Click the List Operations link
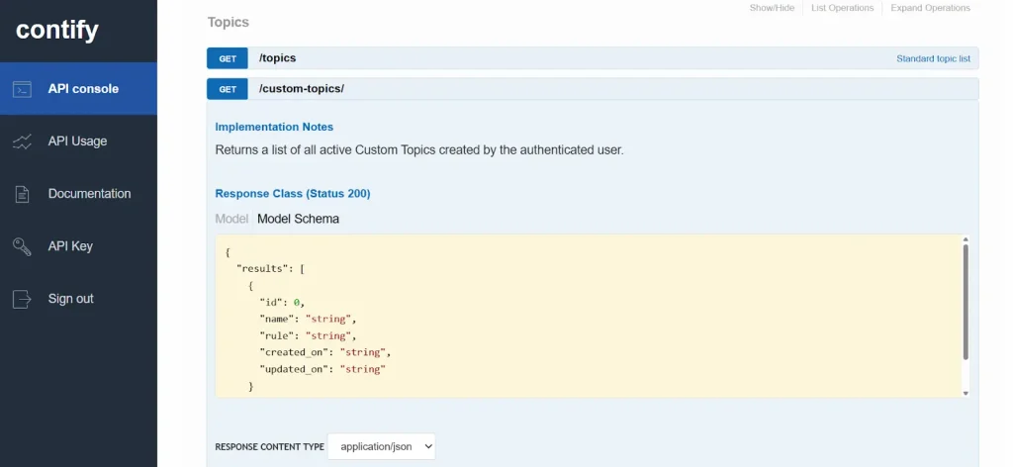The image size is (1013, 467). (842, 8)
